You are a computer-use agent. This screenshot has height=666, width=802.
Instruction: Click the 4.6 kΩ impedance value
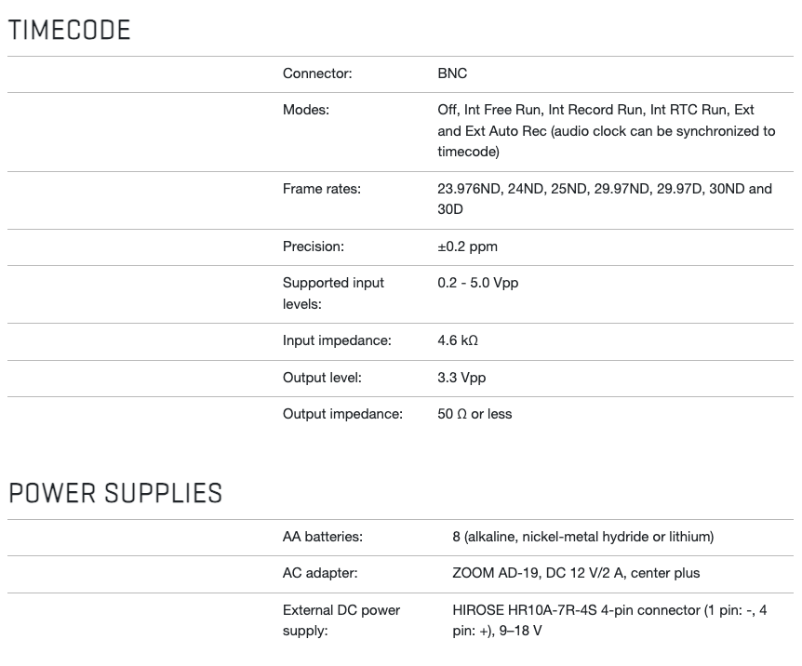click(x=458, y=340)
